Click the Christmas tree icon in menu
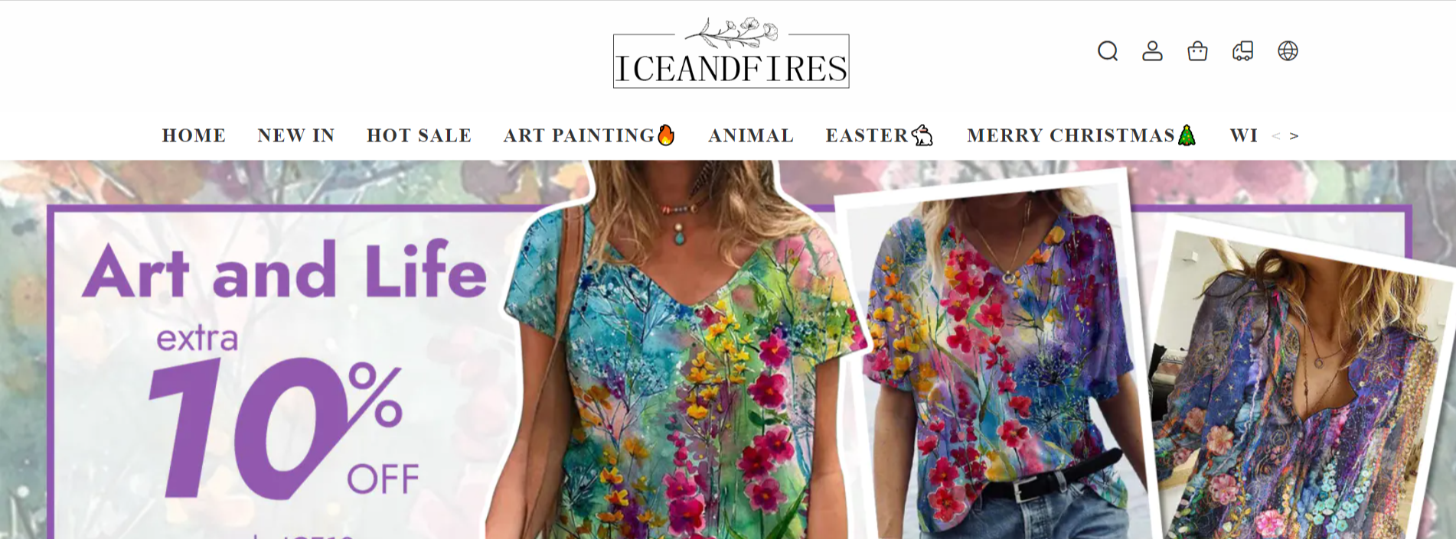The image size is (1456, 539). click(1187, 135)
